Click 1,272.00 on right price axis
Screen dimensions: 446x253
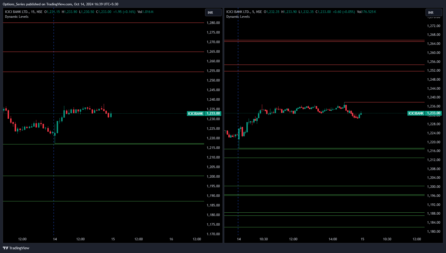[x=434, y=26]
